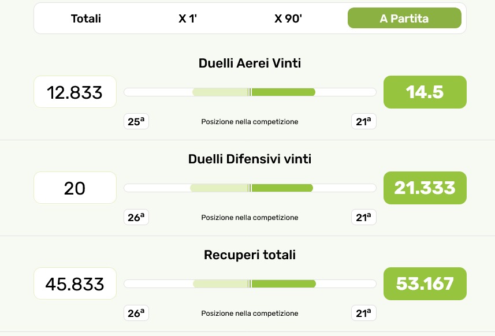
Task: Click the green 21.333 value box
Action: tap(425, 188)
